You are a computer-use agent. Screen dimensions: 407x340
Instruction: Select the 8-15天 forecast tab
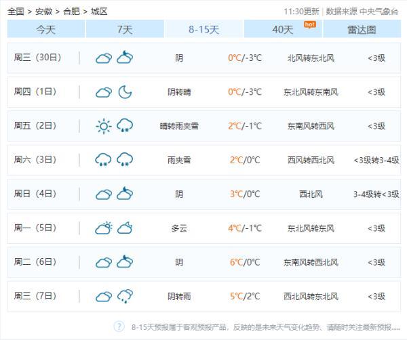pos(203,29)
